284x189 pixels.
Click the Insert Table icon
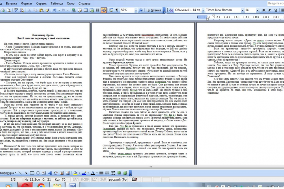point(86,10)
